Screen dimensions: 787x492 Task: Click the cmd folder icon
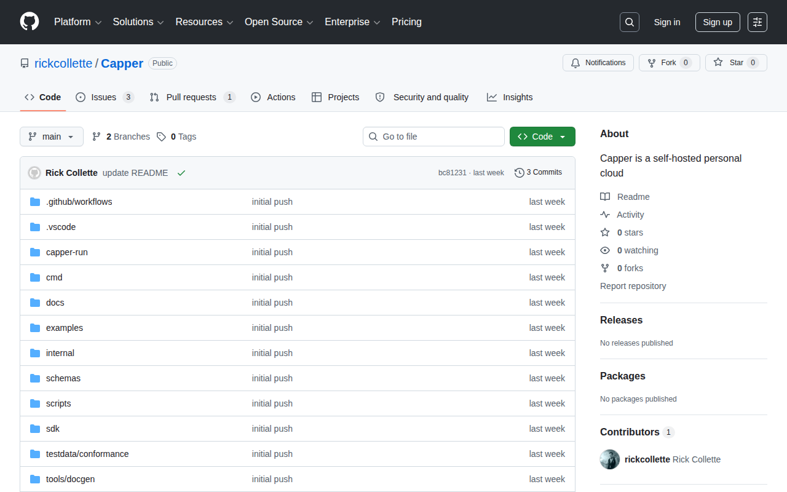(x=35, y=277)
